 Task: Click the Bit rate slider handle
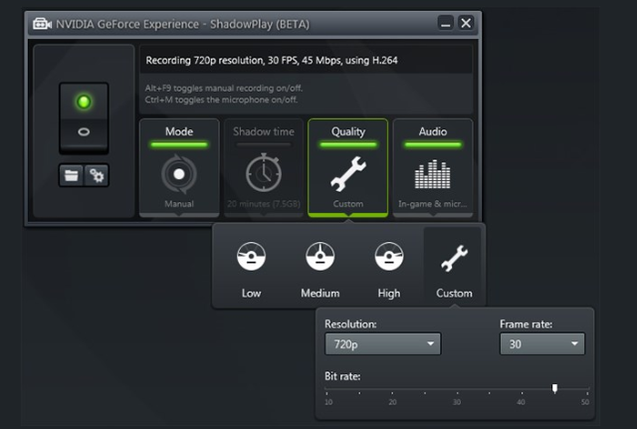coord(554,388)
